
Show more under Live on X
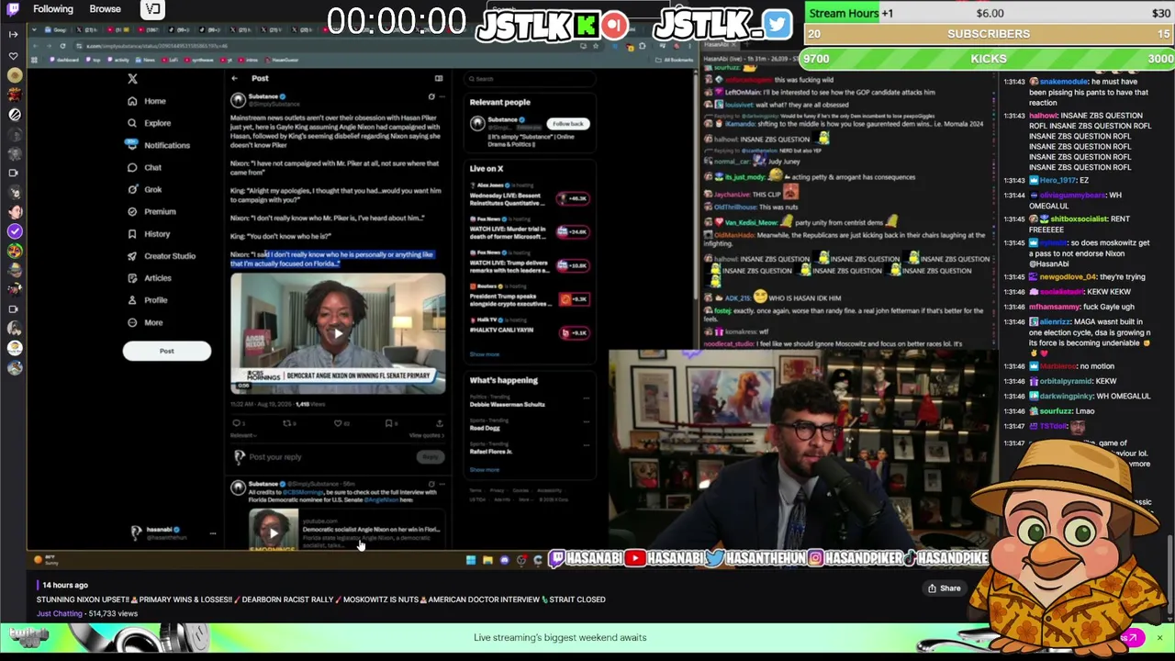click(485, 354)
